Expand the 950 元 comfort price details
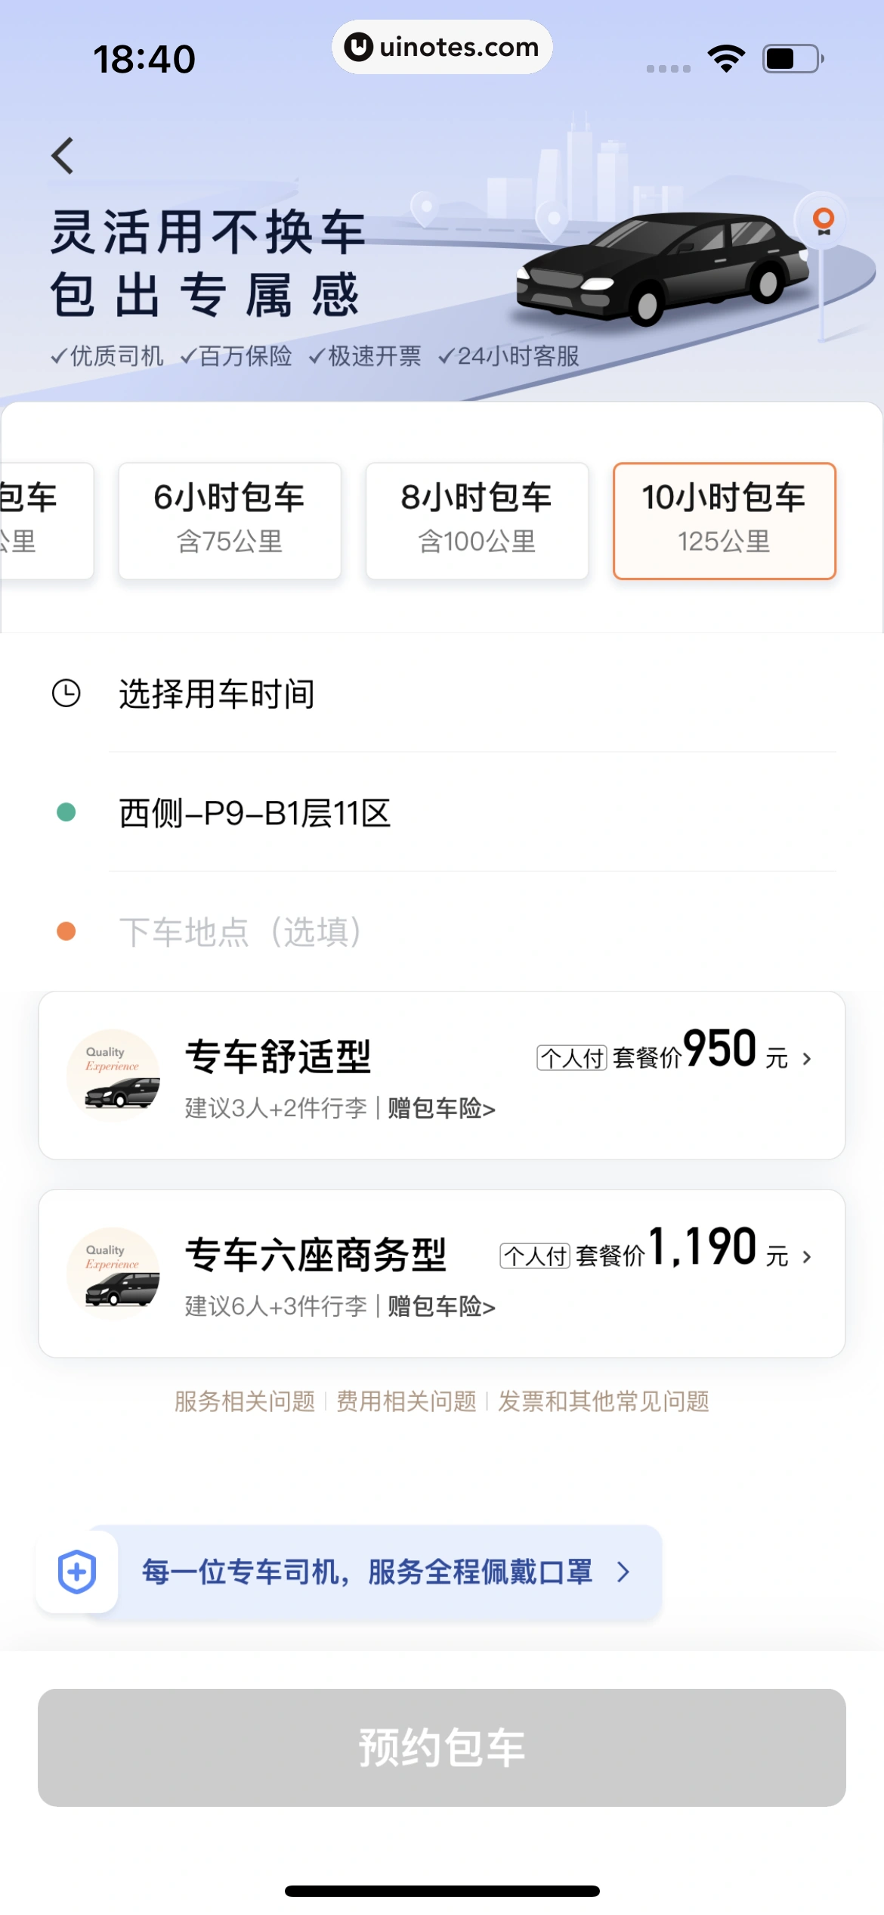The width and height of the screenshot is (884, 1915). pos(806,1059)
